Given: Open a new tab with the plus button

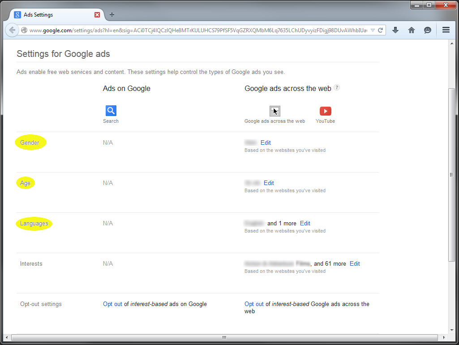Looking at the screenshot, I should pos(112,15).
